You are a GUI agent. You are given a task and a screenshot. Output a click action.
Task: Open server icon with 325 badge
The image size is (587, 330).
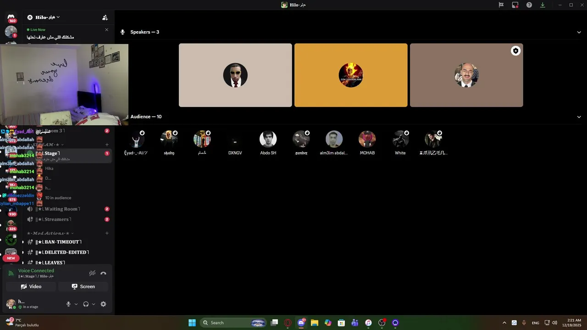tap(11, 225)
